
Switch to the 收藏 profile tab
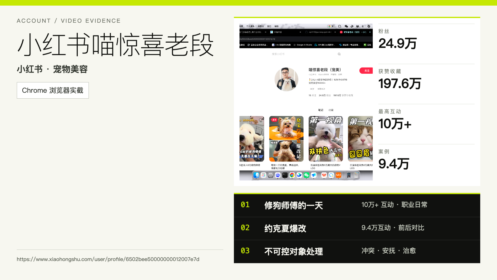(x=331, y=110)
